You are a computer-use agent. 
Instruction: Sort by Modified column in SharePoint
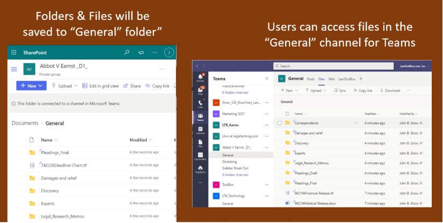141,140
